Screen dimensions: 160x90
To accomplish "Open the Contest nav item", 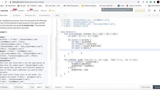I will tap(36, 10).
